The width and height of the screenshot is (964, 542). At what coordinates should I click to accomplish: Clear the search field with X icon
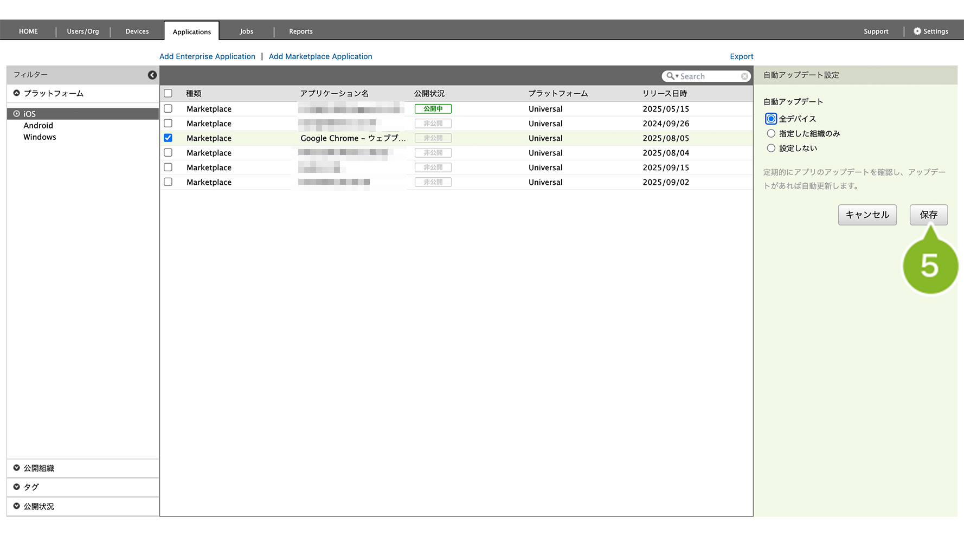[x=745, y=76]
